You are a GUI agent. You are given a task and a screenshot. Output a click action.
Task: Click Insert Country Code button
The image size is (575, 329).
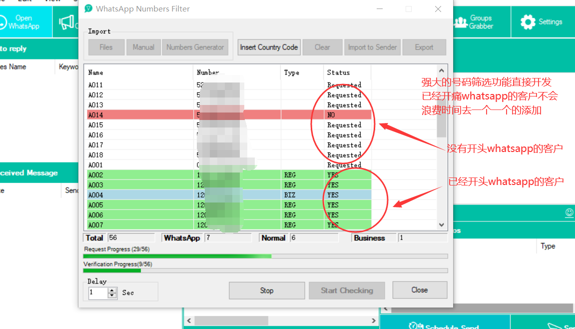[x=269, y=47]
